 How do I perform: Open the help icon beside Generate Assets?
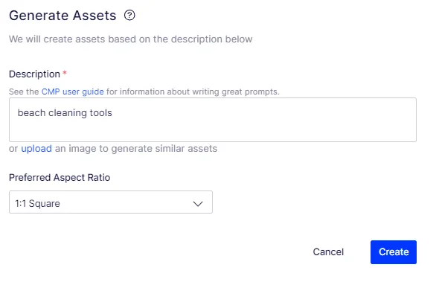pyautogui.click(x=129, y=15)
